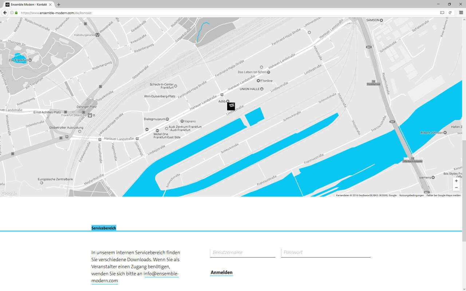This screenshot has width=466, height=291.
Task: Focus the Passwort input field
Action: point(325,252)
